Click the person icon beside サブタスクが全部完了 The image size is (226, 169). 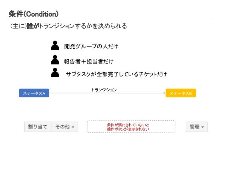(55, 73)
